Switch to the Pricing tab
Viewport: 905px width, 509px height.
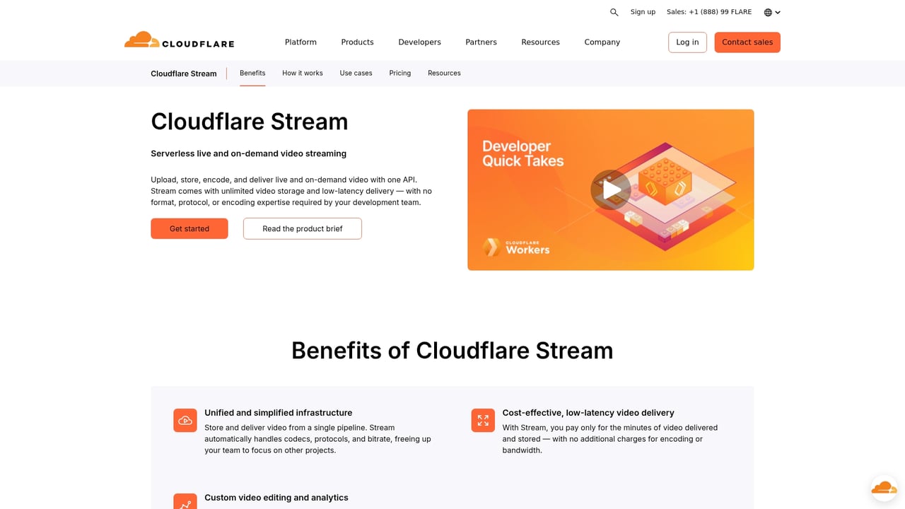pyautogui.click(x=399, y=73)
